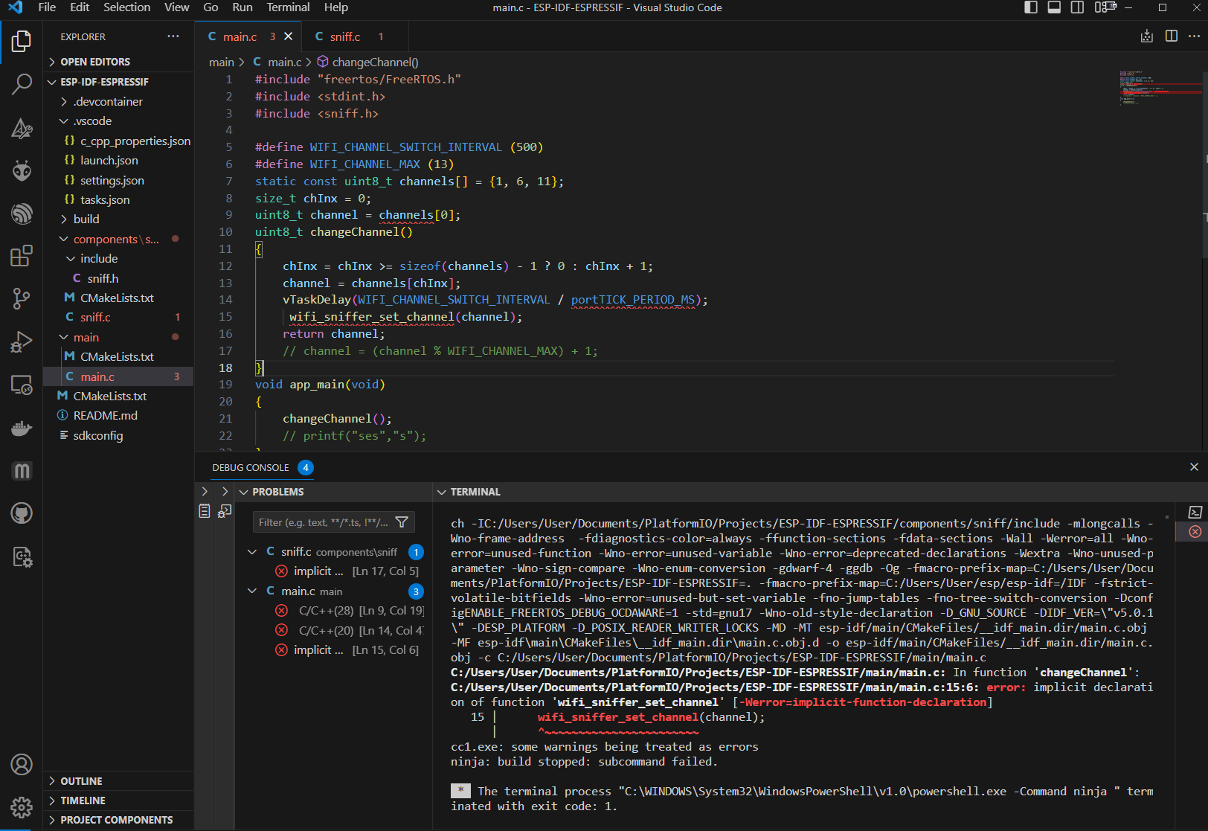Open the Search view
Image resolution: width=1208 pixels, height=831 pixels.
22,84
